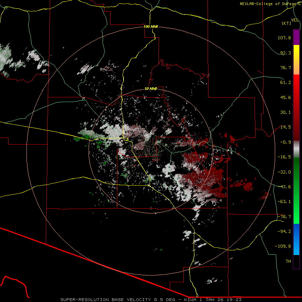Click the 107.8 velocity legend value
The image size is (302, 302).
[x=284, y=38]
